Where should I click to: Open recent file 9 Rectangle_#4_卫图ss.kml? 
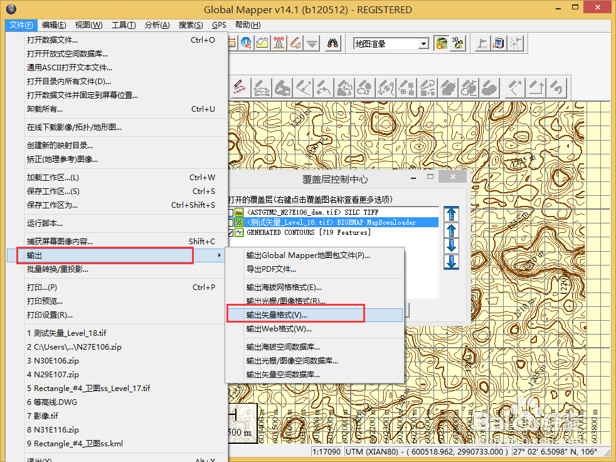point(117,444)
